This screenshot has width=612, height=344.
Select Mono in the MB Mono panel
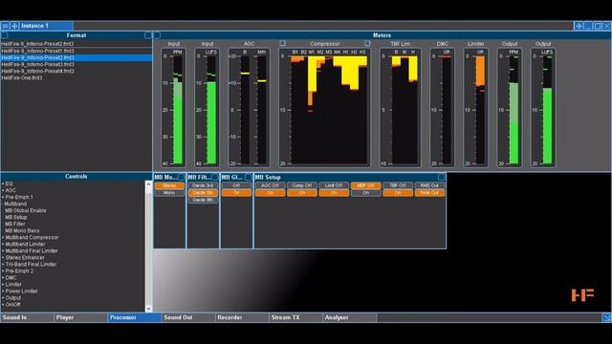click(169, 193)
